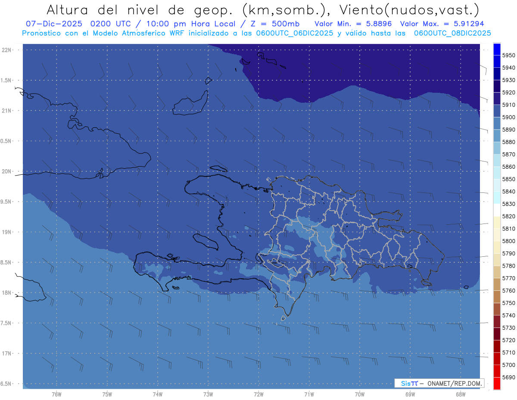This screenshot has height=400, width=517.
Task: Click the '0200 UTC' time text
Action: coord(111,24)
